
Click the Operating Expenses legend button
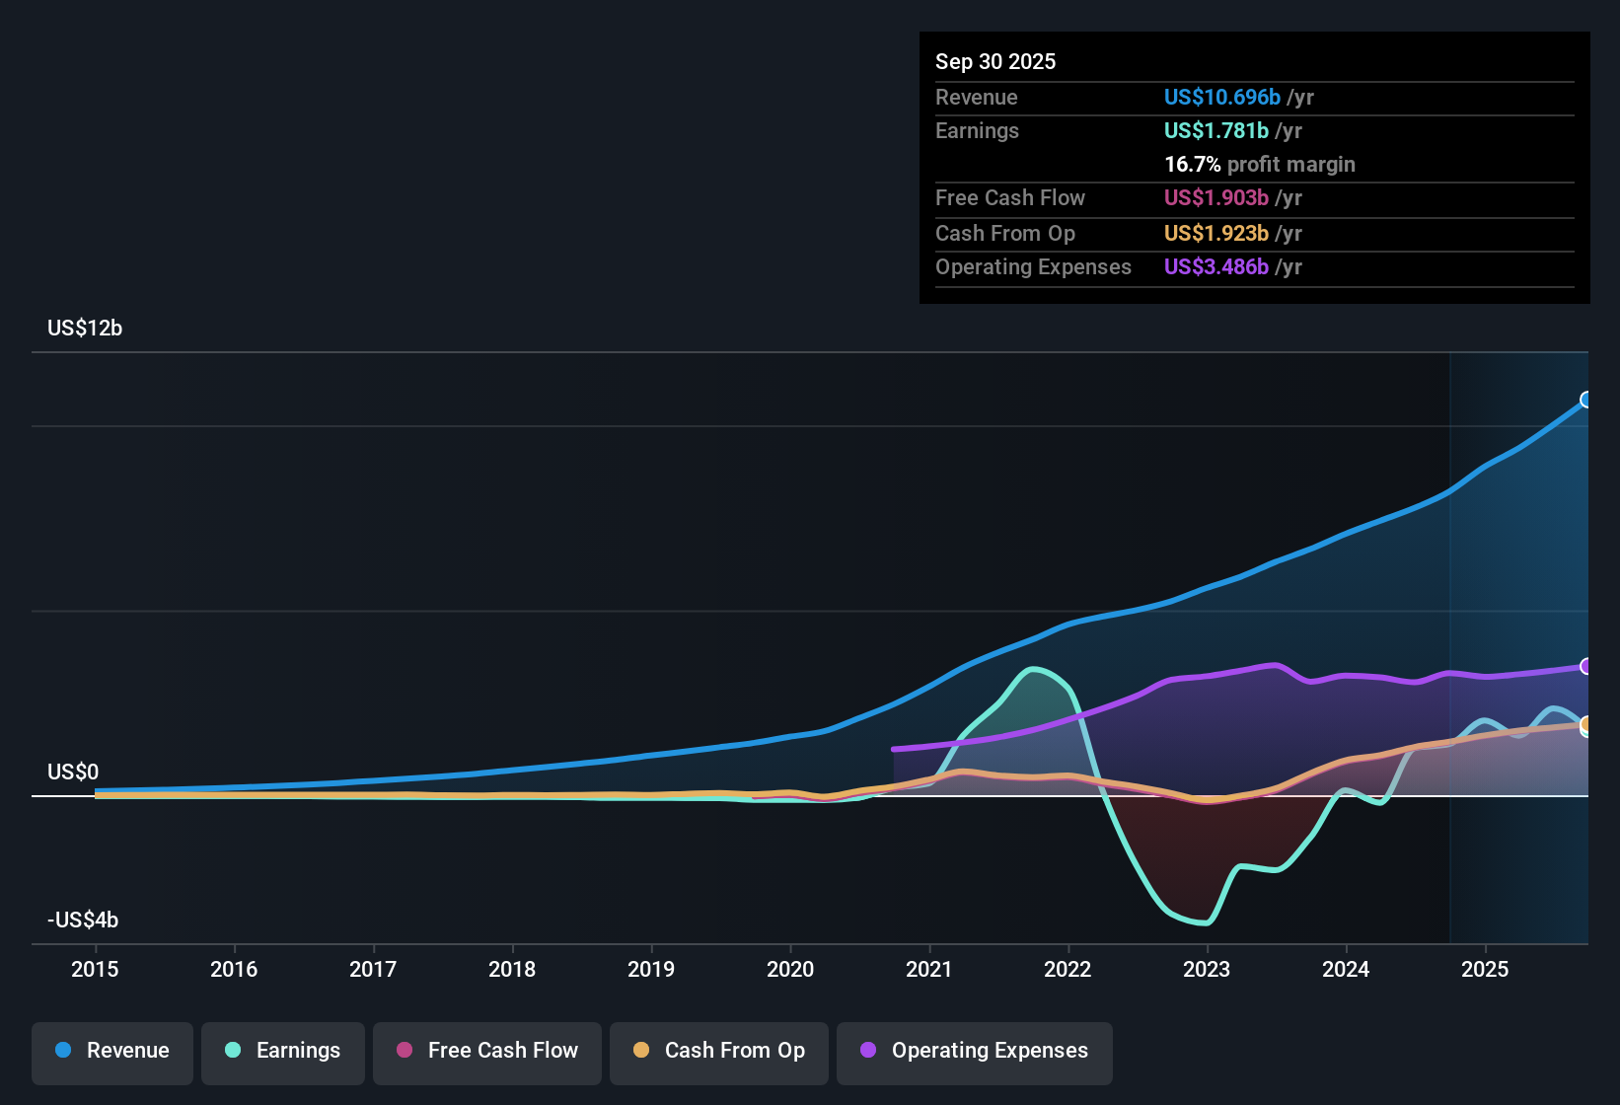pyautogui.click(x=974, y=1051)
